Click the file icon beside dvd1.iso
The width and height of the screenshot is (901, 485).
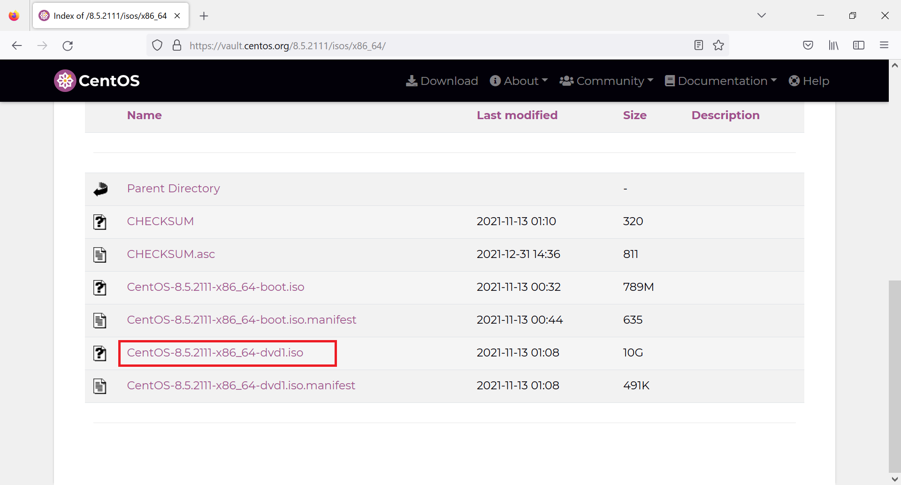[100, 353]
